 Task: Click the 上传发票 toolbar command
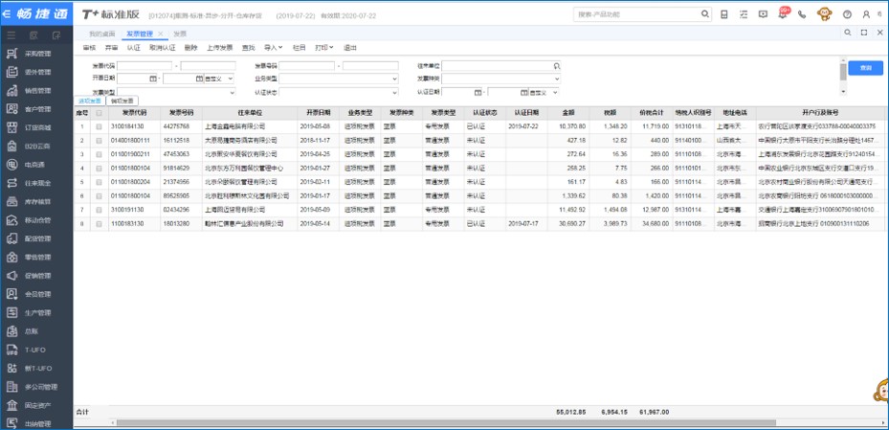tap(220, 48)
